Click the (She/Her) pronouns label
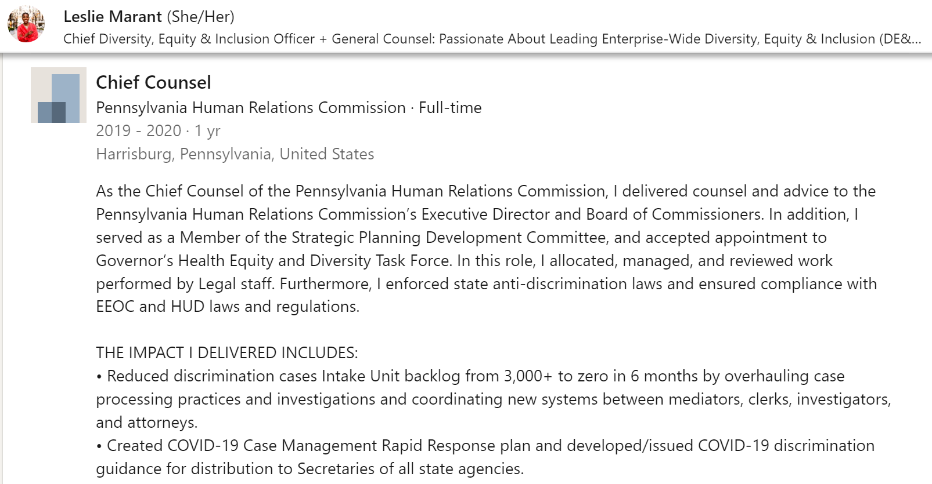 coord(200,17)
